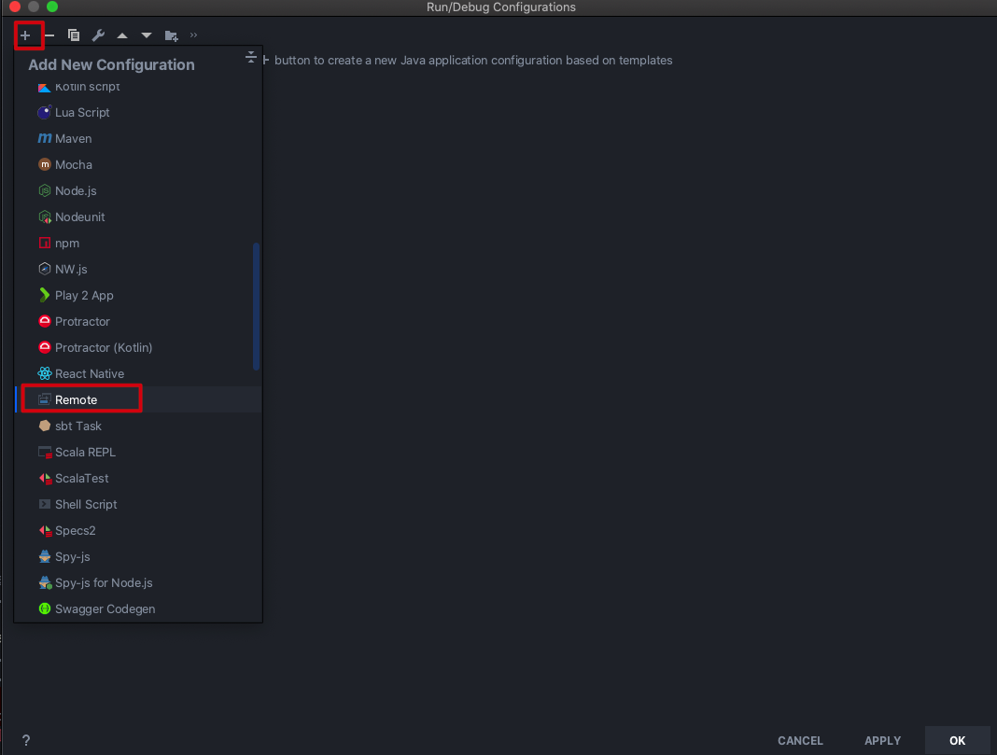Select Scala REPL configuration
This screenshot has height=755, width=997.
[138, 452]
